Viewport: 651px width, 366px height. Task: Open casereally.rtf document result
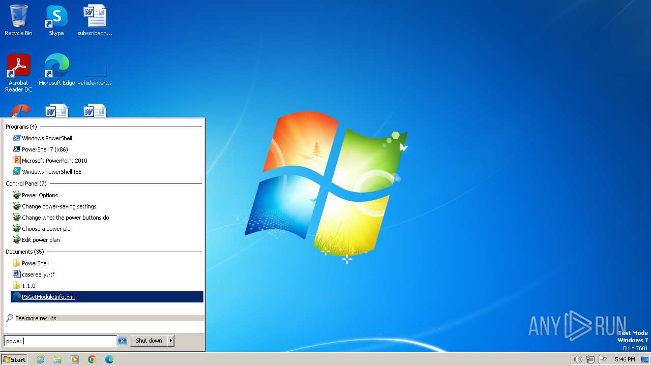click(x=107, y=274)
